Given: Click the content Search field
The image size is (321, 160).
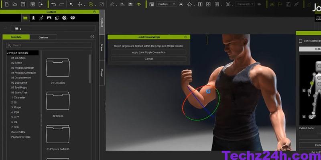Looking at the screenshot, I should point(49,45).
